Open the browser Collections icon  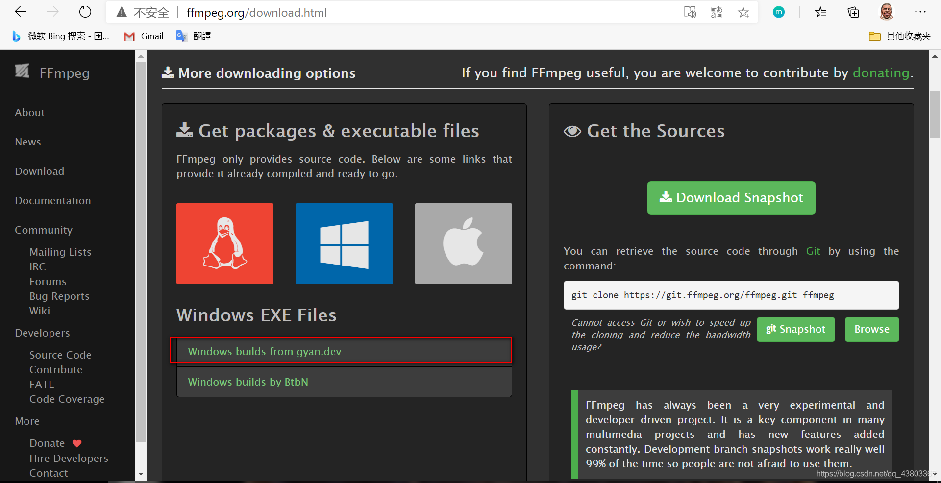coord(853,12)
